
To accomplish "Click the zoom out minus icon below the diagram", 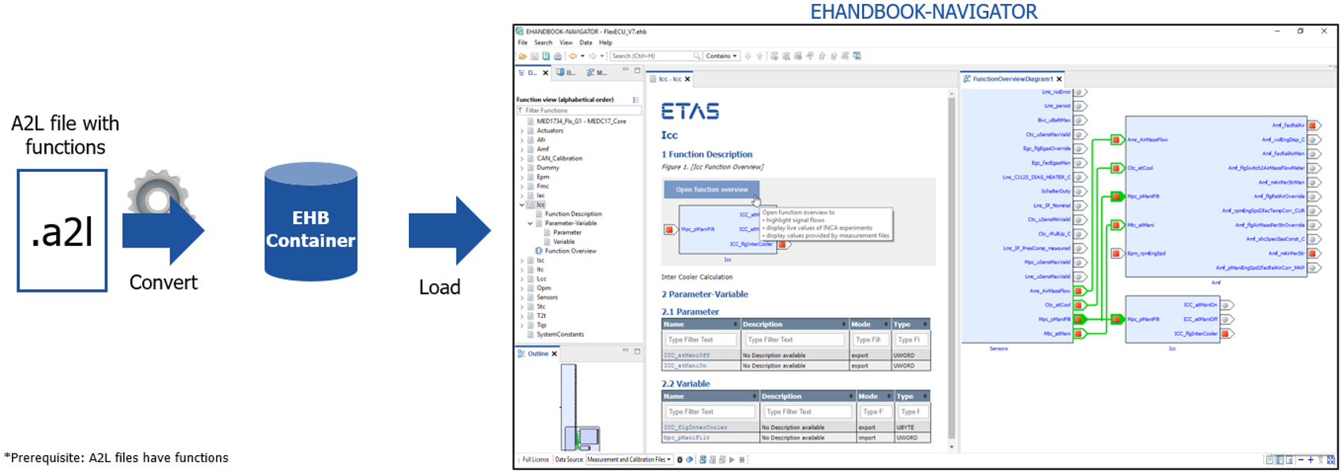I will click(1301, 460).
